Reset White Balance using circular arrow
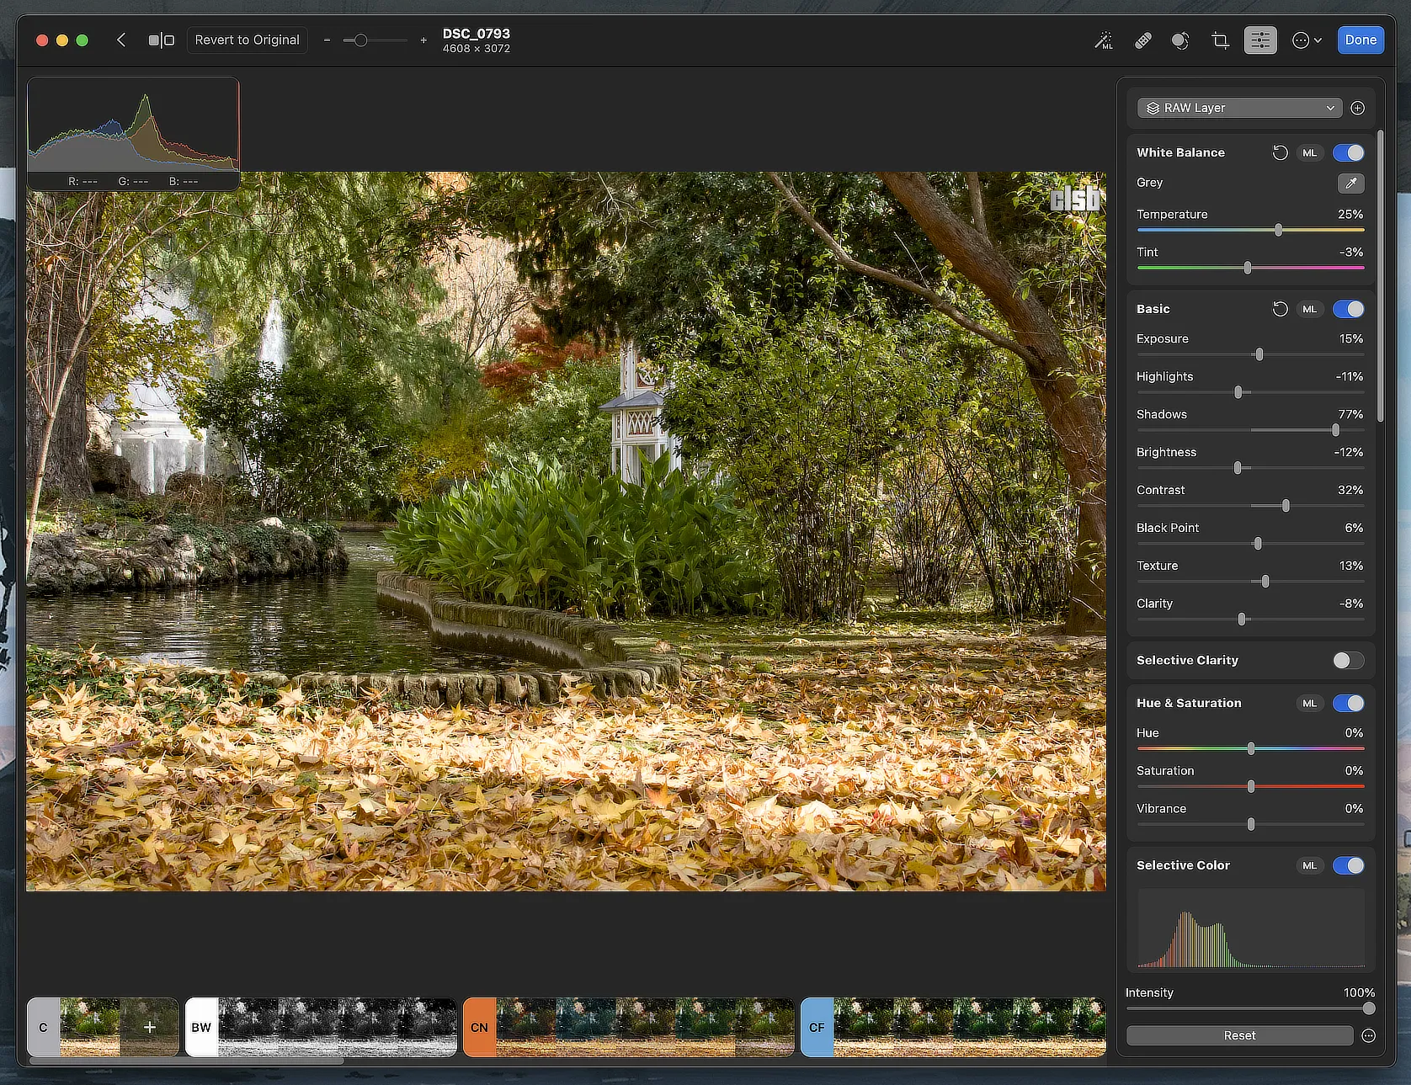 pos(1280,153)
